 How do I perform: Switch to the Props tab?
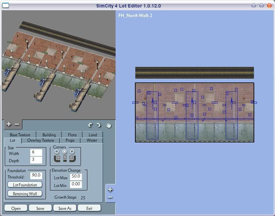pos(70,140)
